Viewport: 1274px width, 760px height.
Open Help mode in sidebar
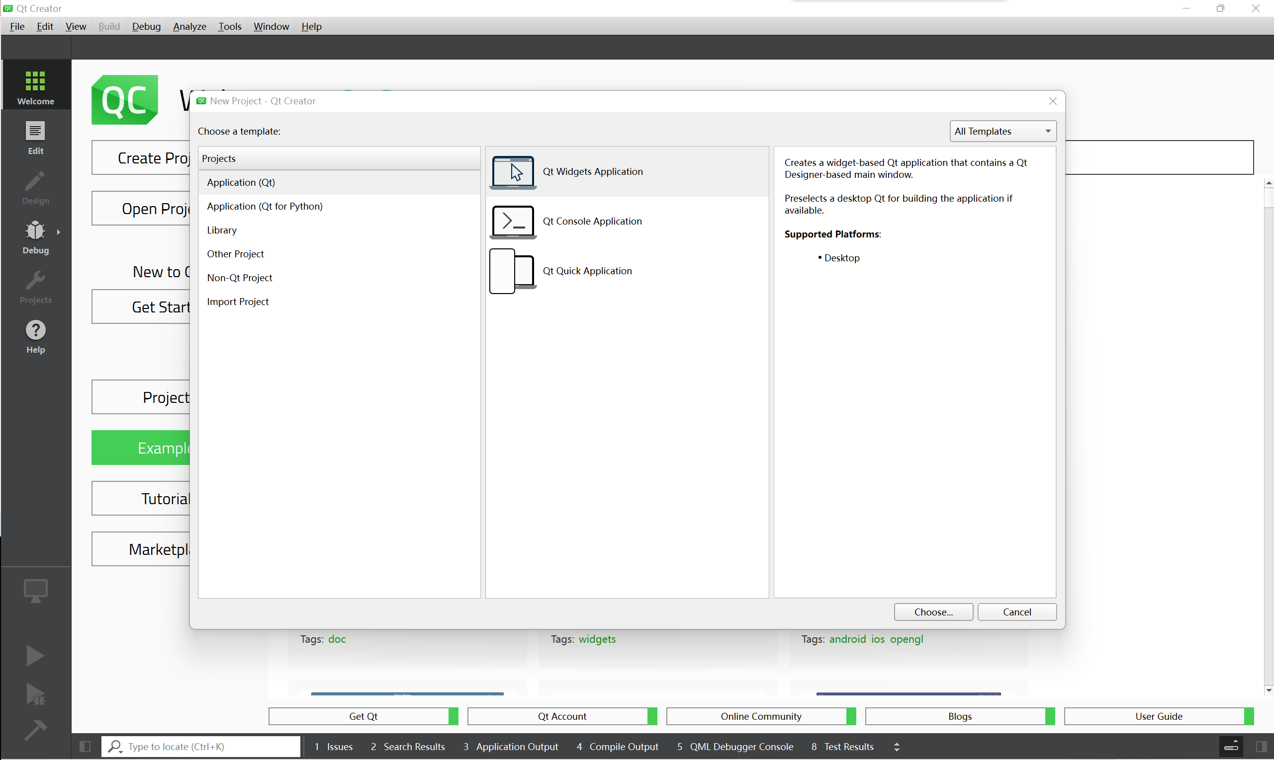35,336
